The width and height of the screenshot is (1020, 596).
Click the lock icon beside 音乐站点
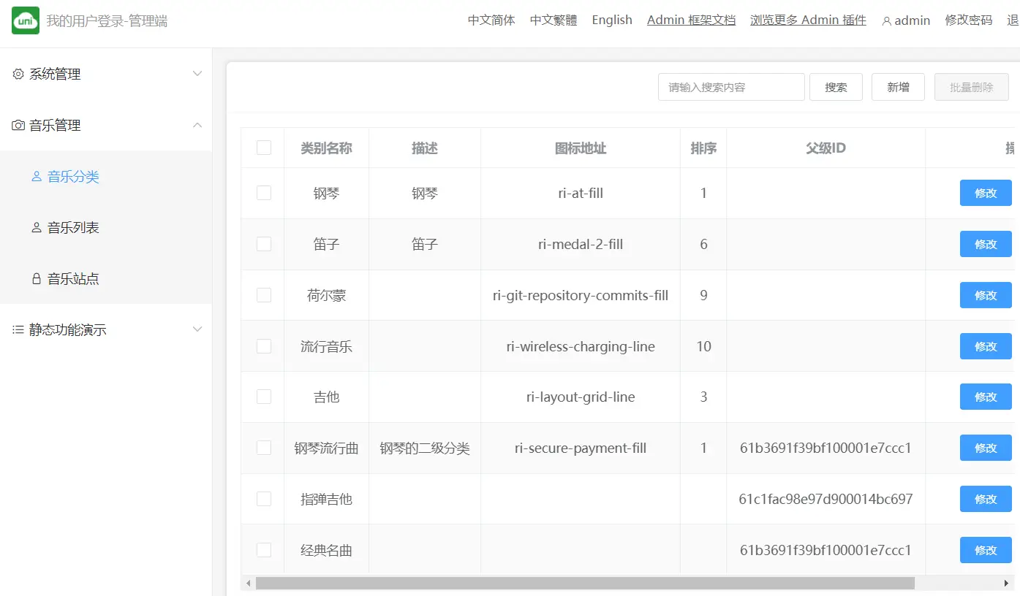[37, 279]
